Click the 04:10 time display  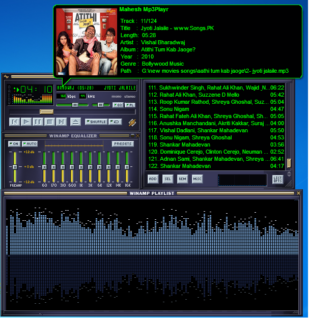point(37,90)
